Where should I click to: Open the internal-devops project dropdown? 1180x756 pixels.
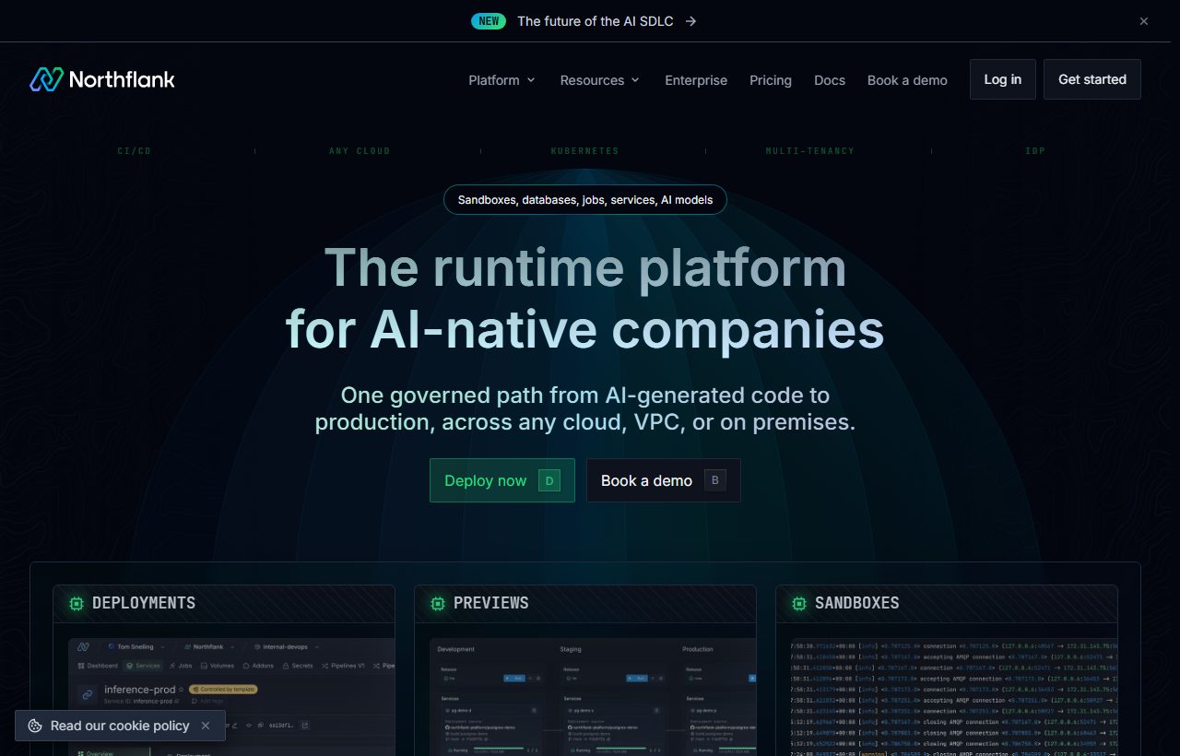coord(286,647)
